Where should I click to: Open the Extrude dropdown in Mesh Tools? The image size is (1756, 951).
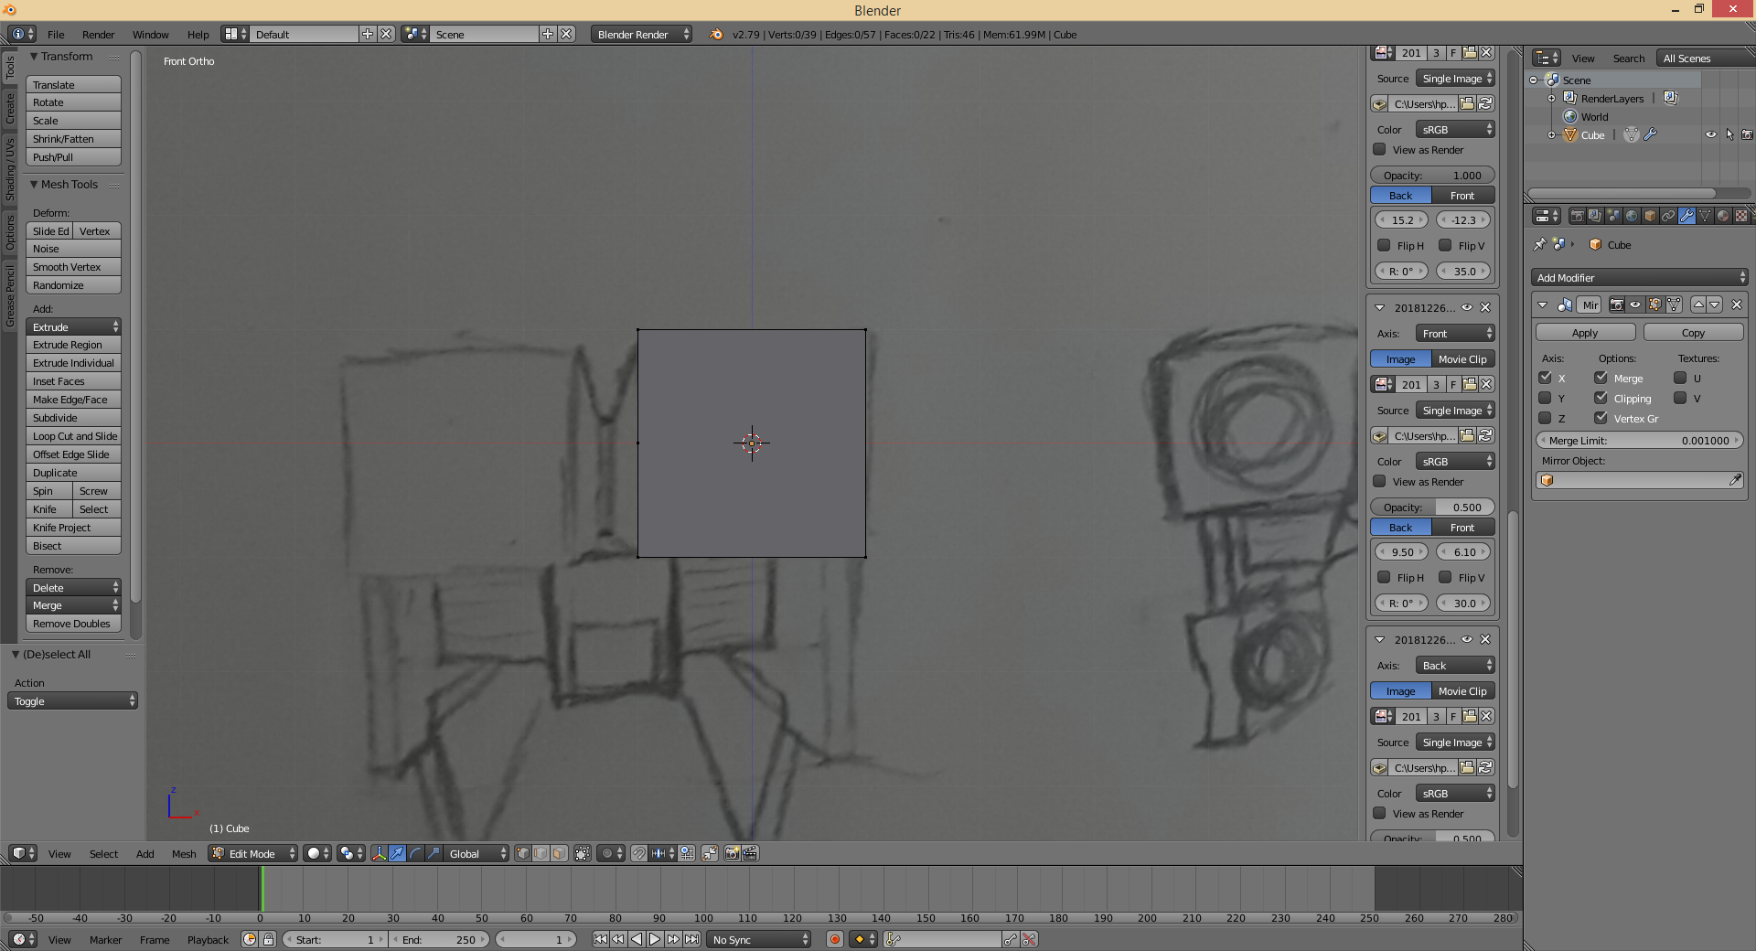pos(73,326)
